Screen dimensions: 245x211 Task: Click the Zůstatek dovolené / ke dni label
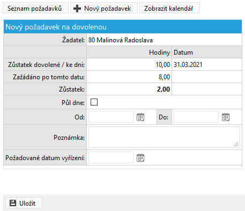[46, 65]
